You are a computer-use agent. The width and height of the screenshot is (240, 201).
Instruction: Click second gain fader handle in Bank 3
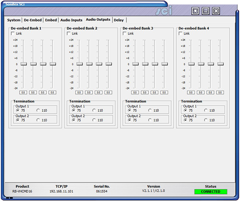coord(145,64)
